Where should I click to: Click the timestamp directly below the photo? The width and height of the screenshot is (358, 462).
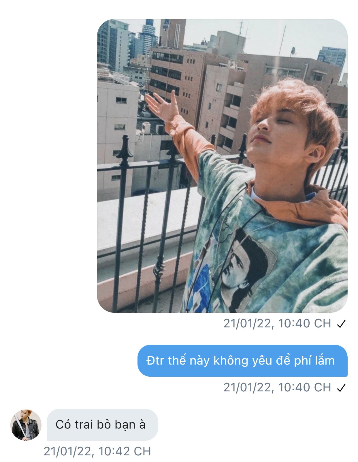(277, 323)
